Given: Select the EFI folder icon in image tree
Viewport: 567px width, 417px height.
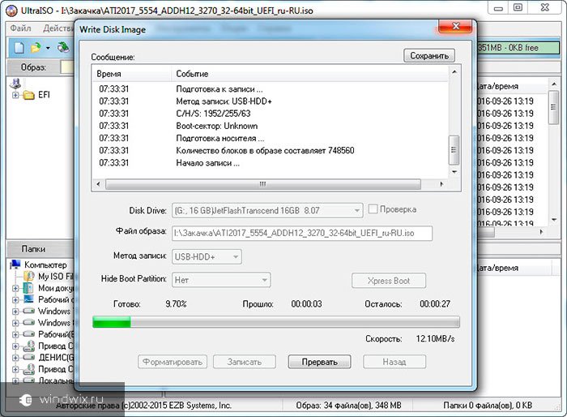Looking at the screenshot, I should [x=28, y=95].
